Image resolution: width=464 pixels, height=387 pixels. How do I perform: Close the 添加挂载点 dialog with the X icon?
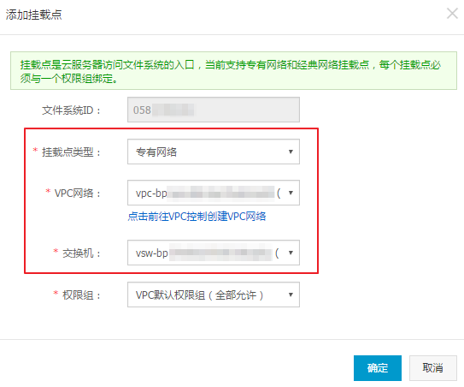click(452, 14)
